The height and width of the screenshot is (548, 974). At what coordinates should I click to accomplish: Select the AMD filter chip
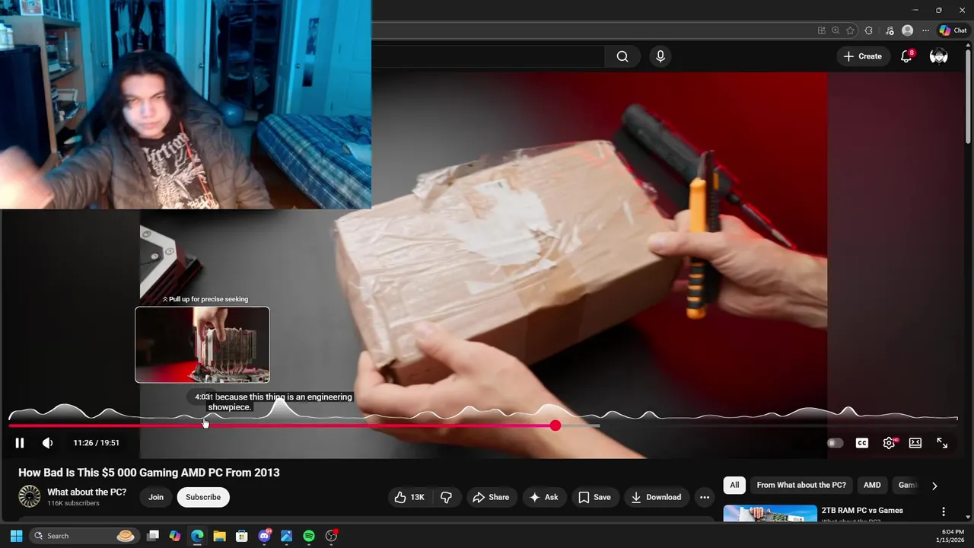click(x=872, y=485)
